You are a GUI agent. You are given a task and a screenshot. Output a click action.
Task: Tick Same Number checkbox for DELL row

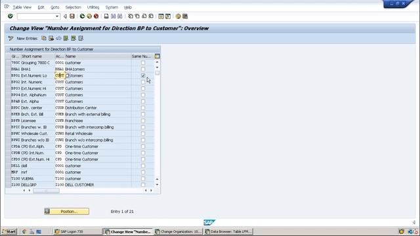pos(143,166)
